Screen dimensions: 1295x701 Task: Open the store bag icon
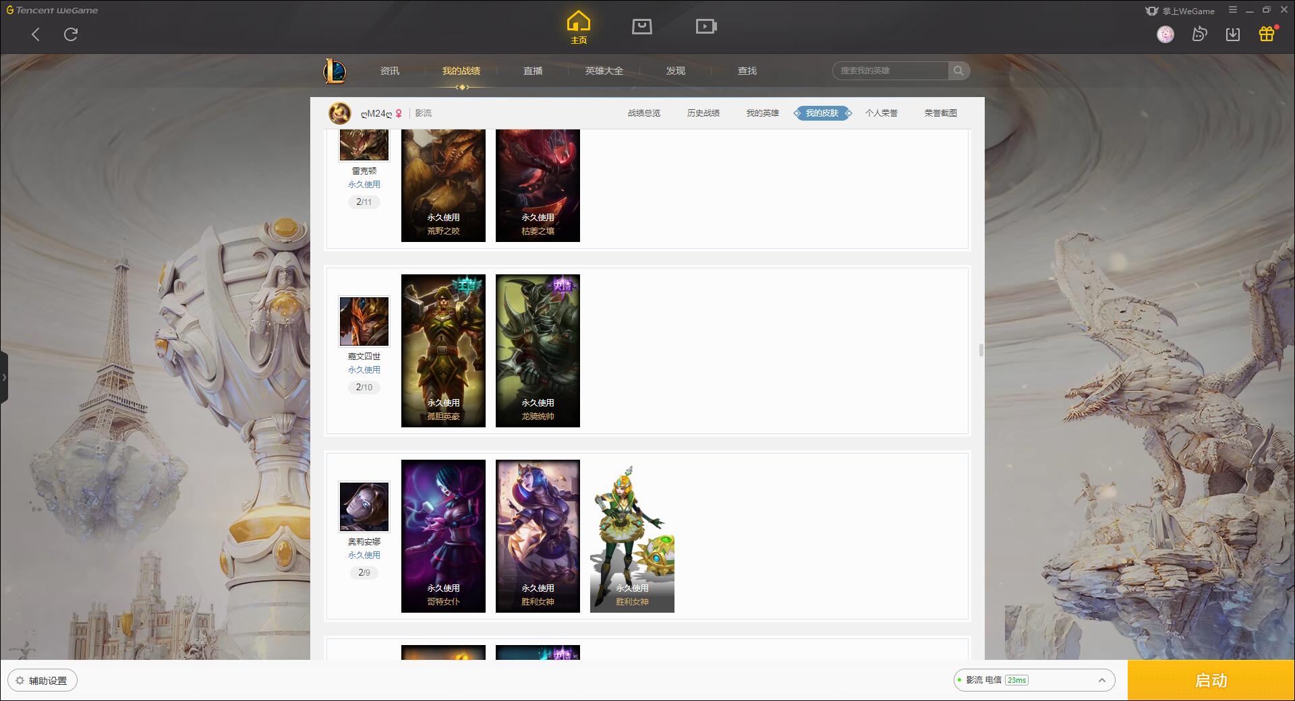pyautogui.click(x=641, y=26)
